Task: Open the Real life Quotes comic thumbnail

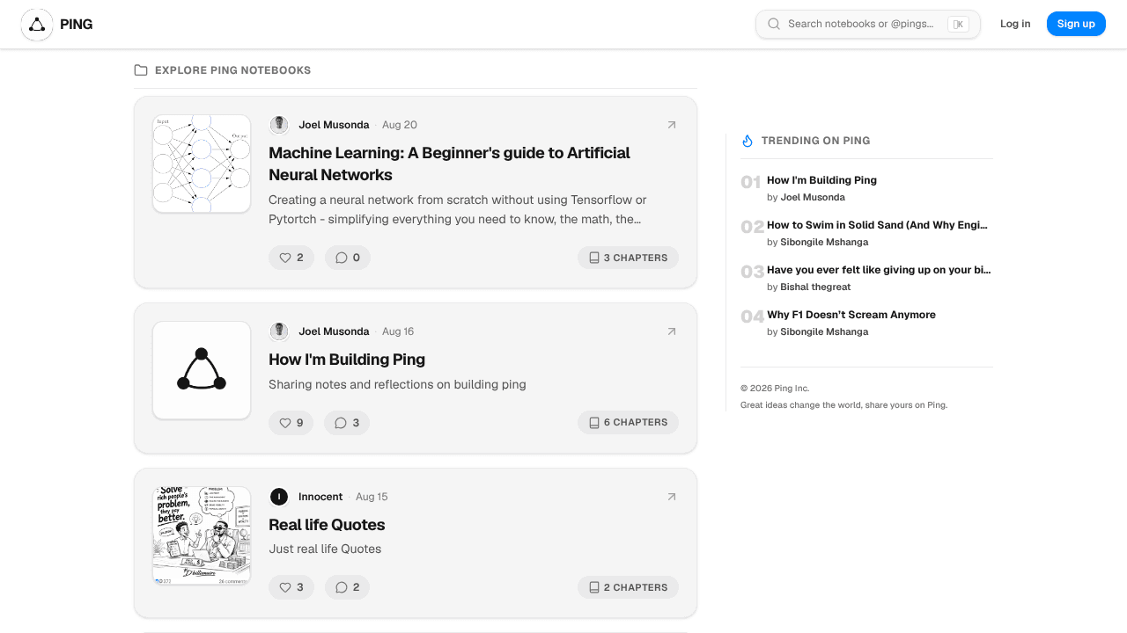Action: pyautogui.click(x=202, y=535)
